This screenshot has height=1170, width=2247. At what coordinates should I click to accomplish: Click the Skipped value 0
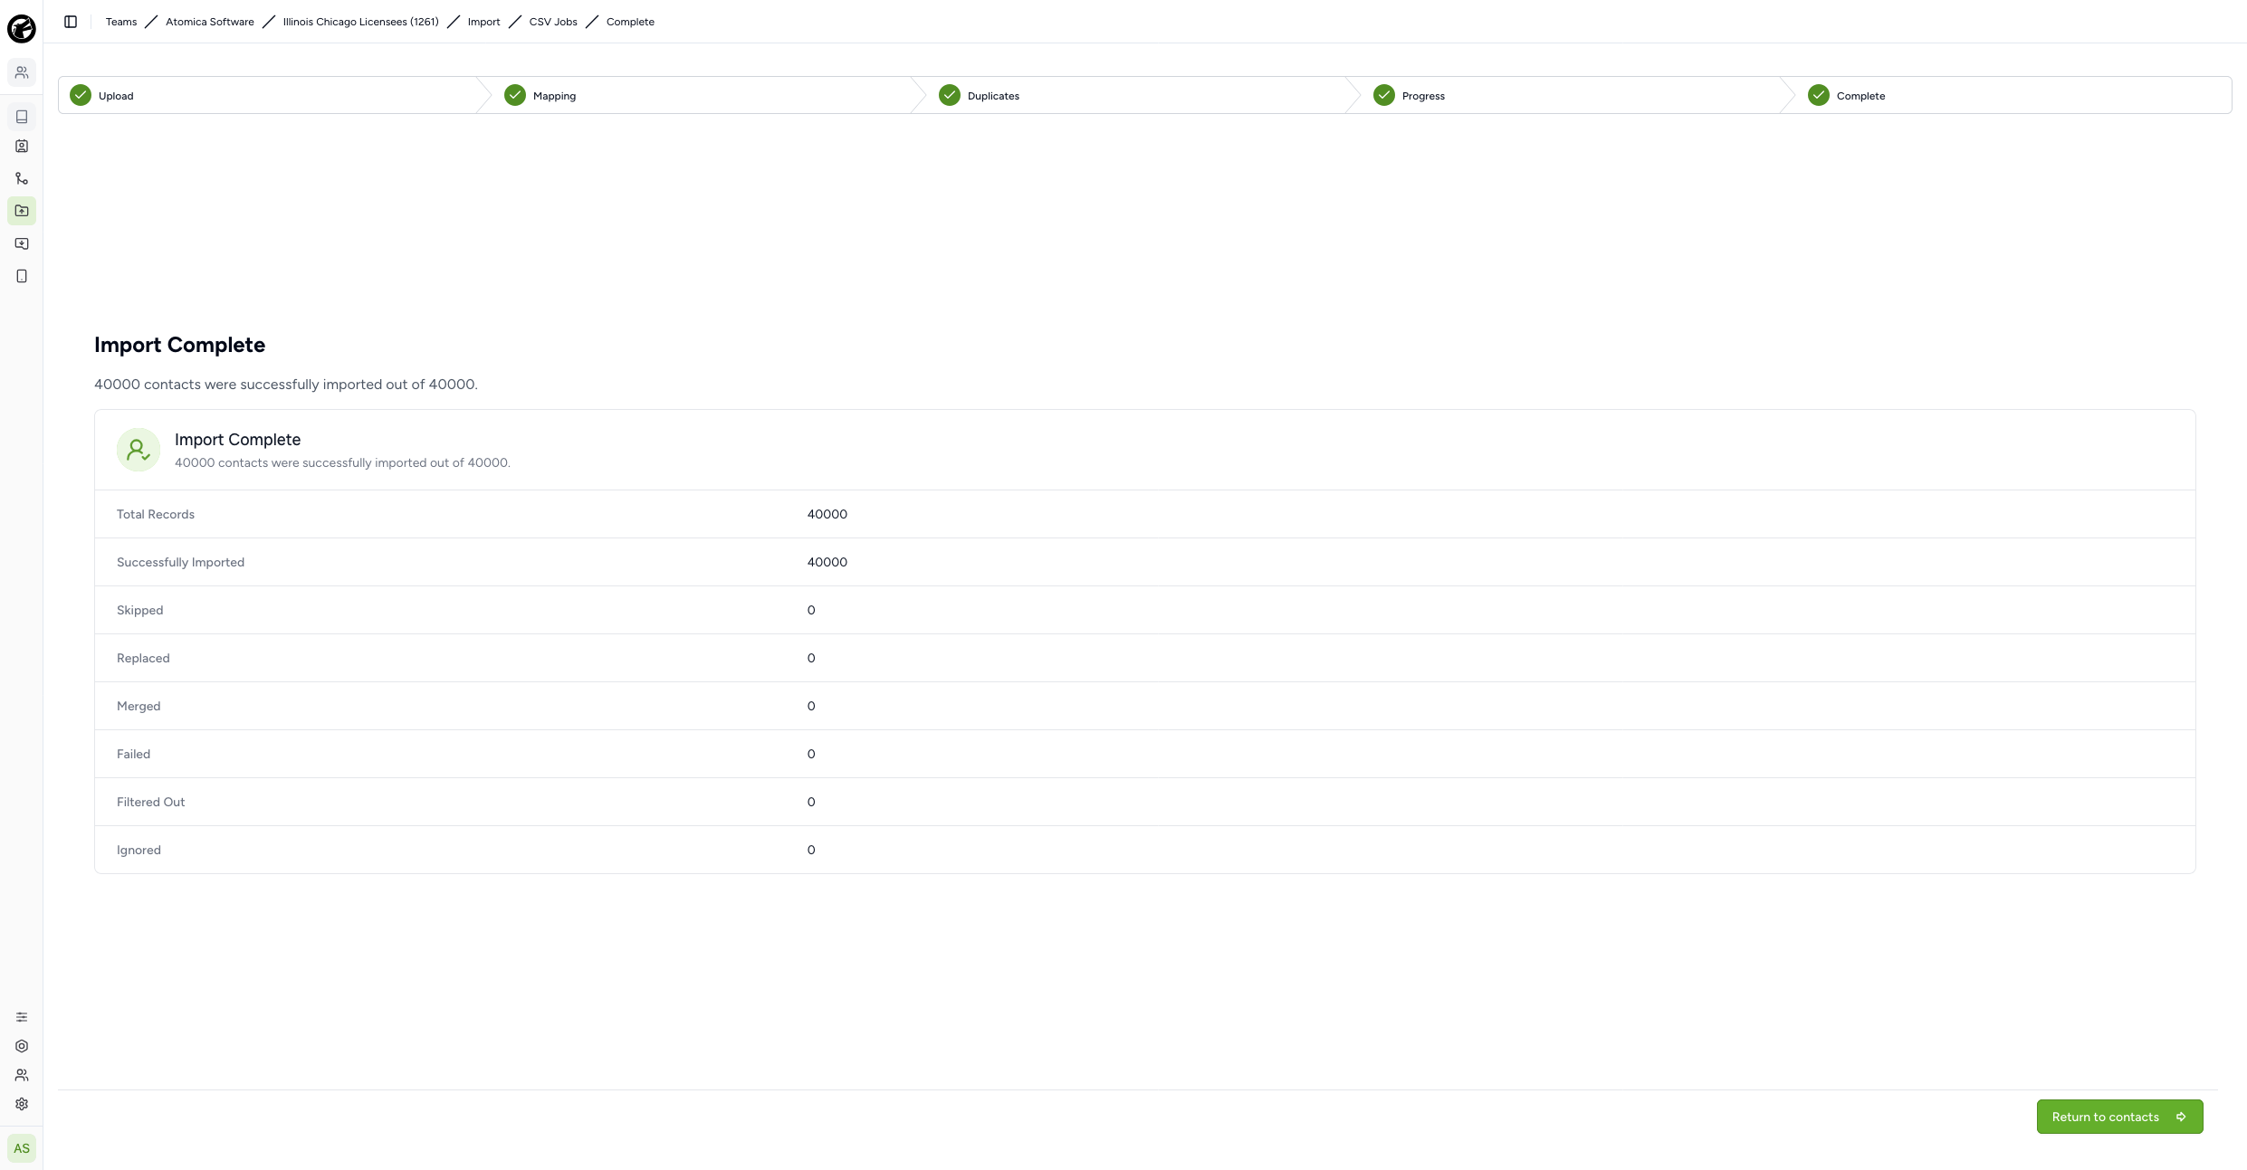(x=811, y=610)
